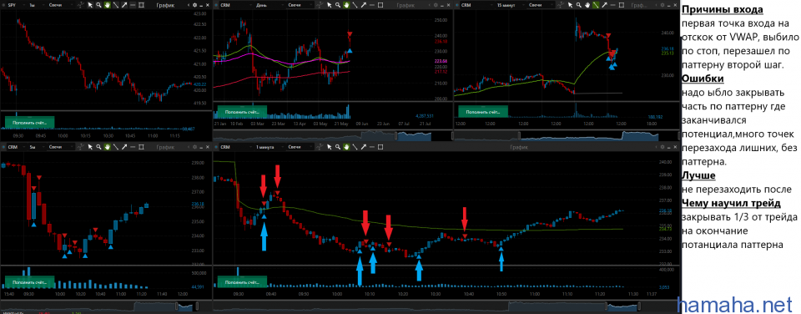The image size is (801, 314).
Task: Click the График title of CRM 5-minute chart
Action: pyautogui.click(x=165, y=147)
